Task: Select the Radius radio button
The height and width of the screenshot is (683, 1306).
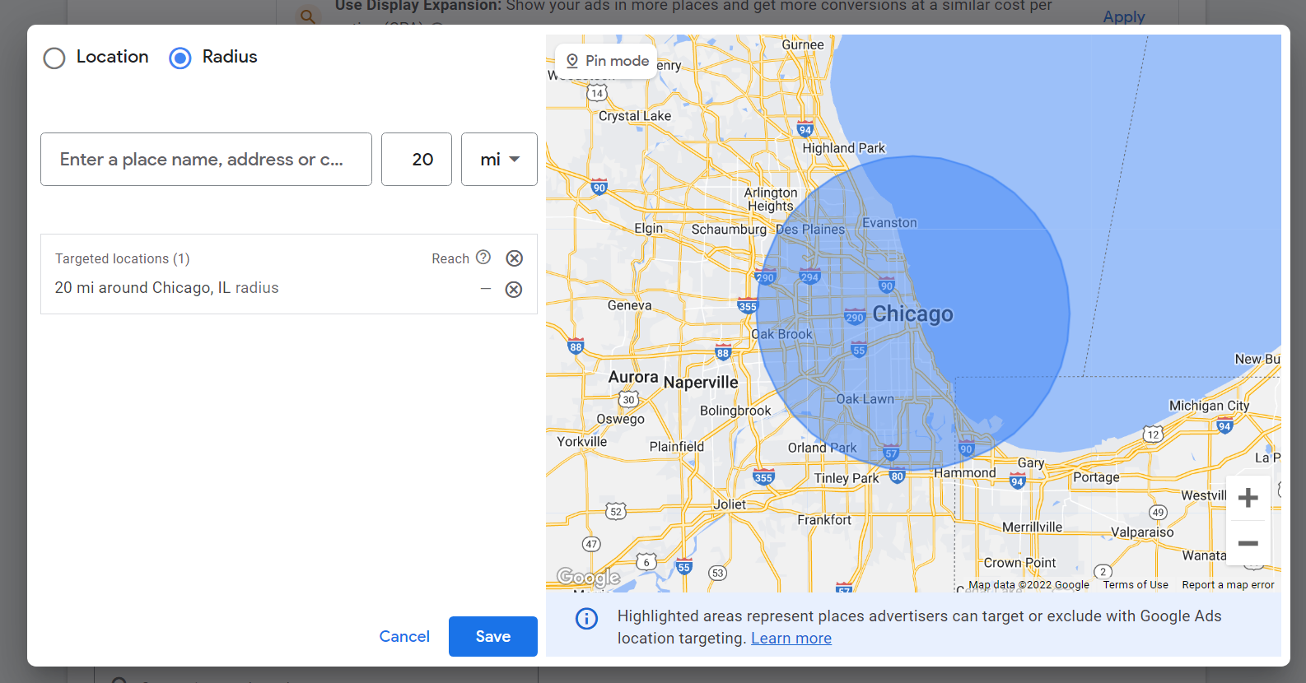Action: (x=180, y=58)
